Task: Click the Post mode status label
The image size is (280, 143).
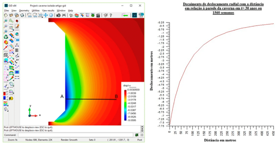Action: (x=139, y=140)
